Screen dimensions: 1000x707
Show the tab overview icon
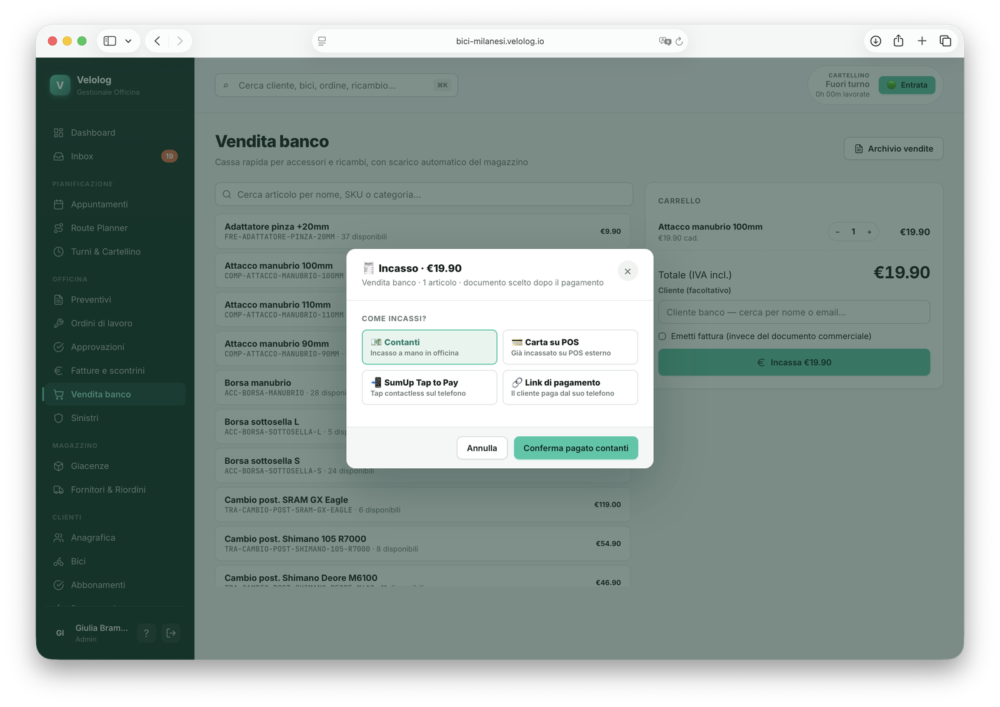click(x=945, y=41)
